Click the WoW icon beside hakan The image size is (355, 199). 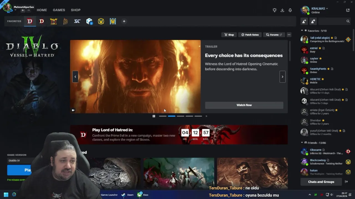pos(348,172)
